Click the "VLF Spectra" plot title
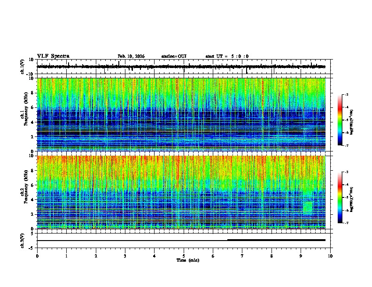The image size is (372, 287). (x=53, y=56)
